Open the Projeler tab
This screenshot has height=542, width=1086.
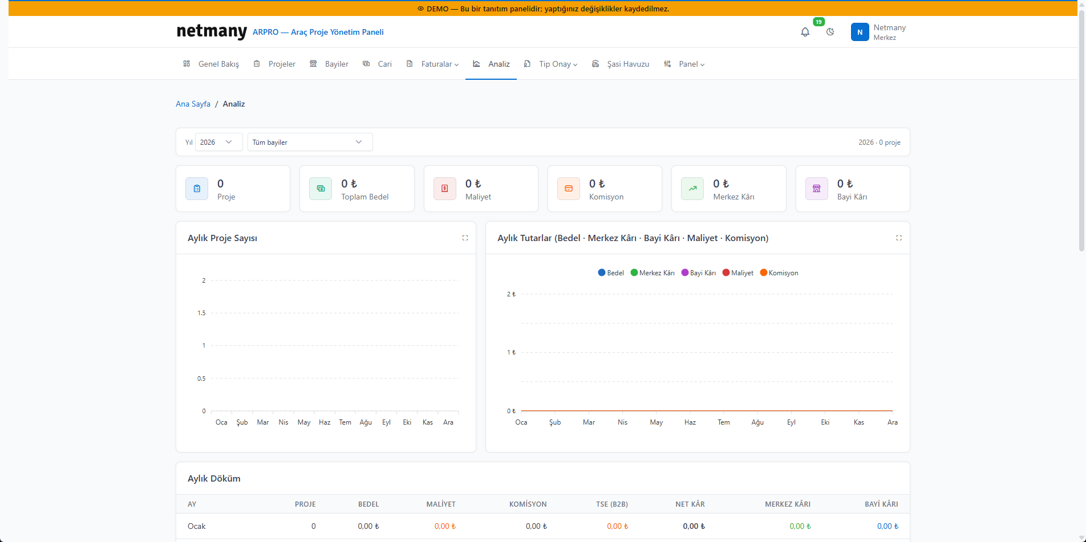(x=274, y=64)
